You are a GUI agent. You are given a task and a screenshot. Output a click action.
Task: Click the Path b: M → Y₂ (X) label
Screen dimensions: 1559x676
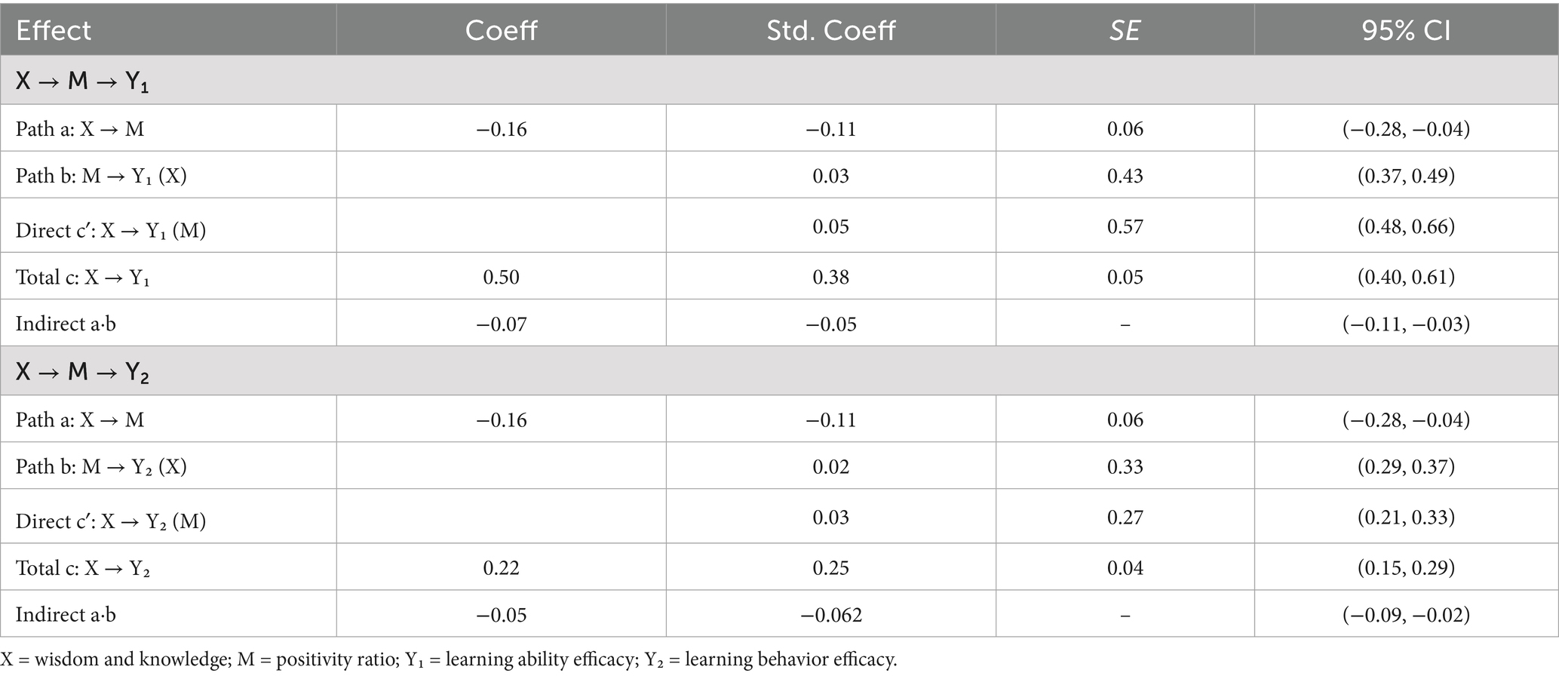coord(101,467)
